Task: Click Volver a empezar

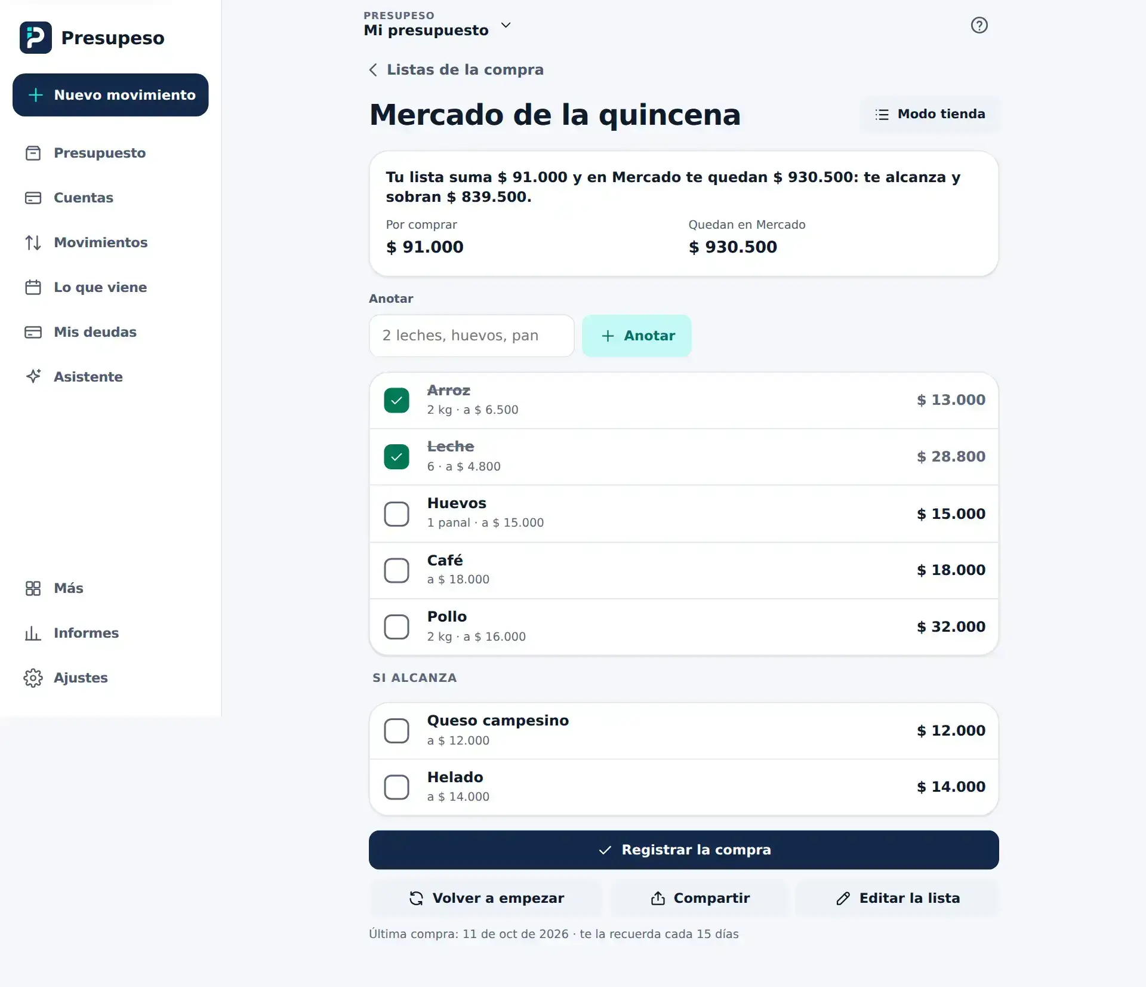Action: point(486,899)
